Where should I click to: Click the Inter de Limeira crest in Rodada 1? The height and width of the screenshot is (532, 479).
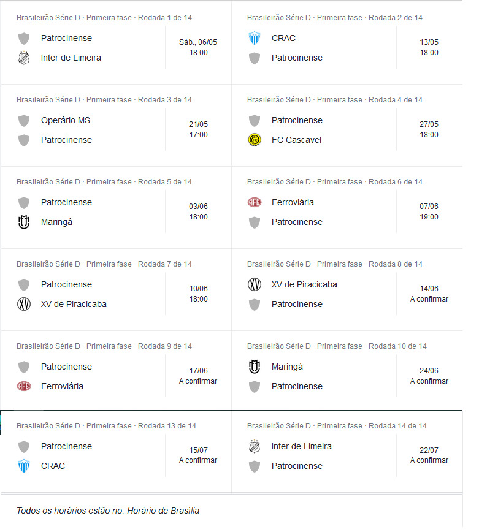click(x=24, y=58)
